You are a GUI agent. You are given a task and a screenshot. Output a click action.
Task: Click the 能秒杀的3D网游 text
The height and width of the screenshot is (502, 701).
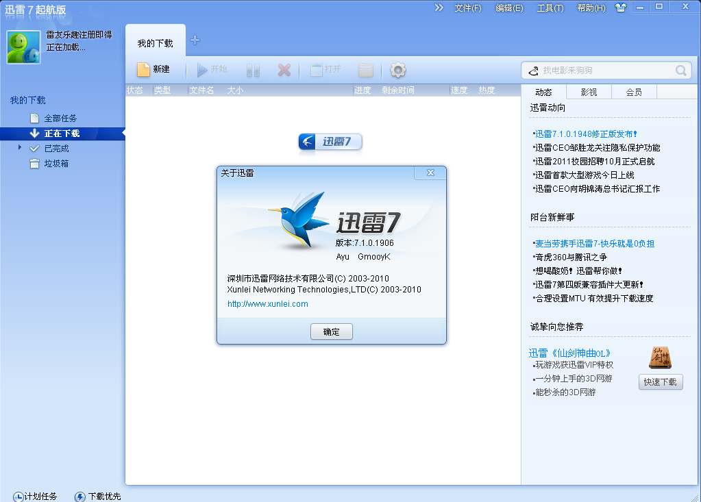565,392
